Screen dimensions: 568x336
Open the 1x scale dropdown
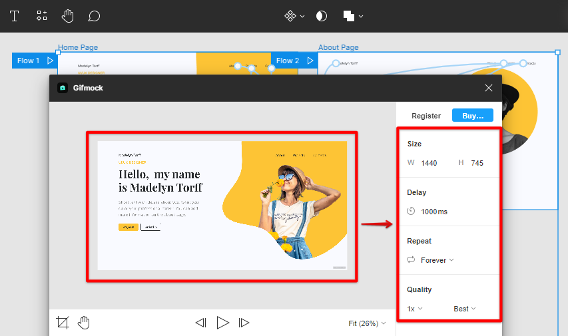[415, 309]
